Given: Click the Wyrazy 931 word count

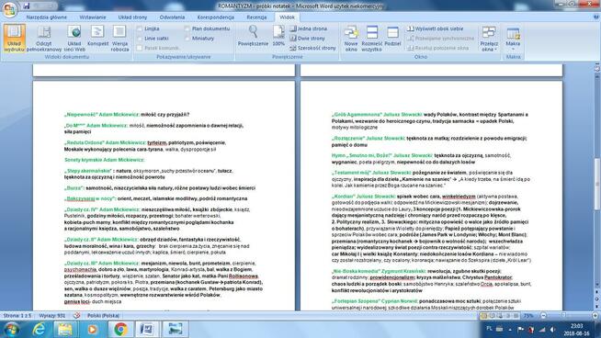Looking at the screenshot, I should point(52,315).
